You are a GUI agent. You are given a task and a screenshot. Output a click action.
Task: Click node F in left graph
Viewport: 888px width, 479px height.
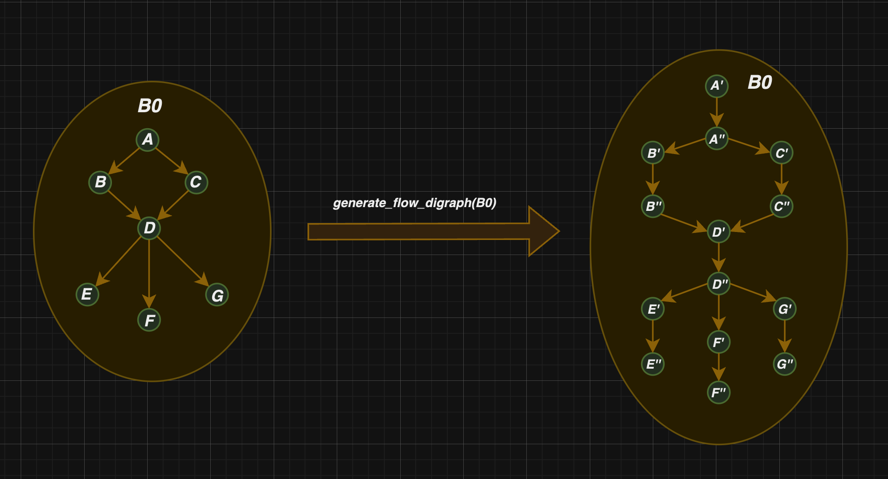pyautogui.click(x=149, y=320)
